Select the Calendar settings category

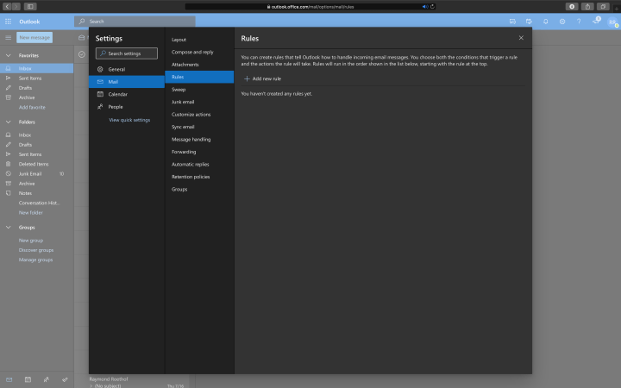click(x=117, y=94)
